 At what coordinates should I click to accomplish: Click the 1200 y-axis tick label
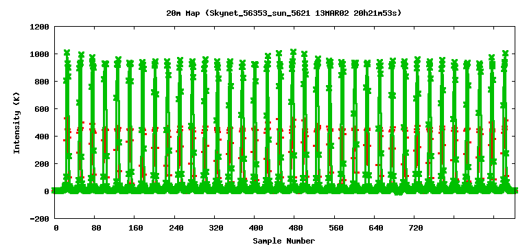40,27
